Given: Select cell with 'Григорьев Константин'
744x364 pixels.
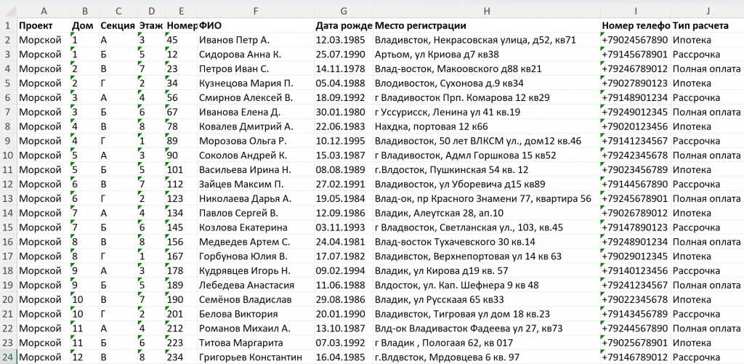Looking at the screenshot, I should click(255, 357).
